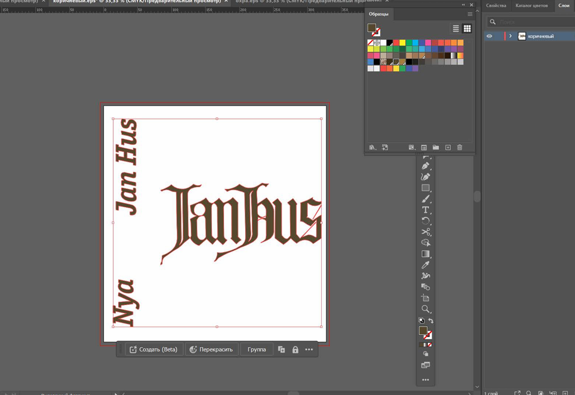Close the Образцы floating panel
The height and width of the screenshot is (395, 575).
pyautogui.click(x=472, y=5)
